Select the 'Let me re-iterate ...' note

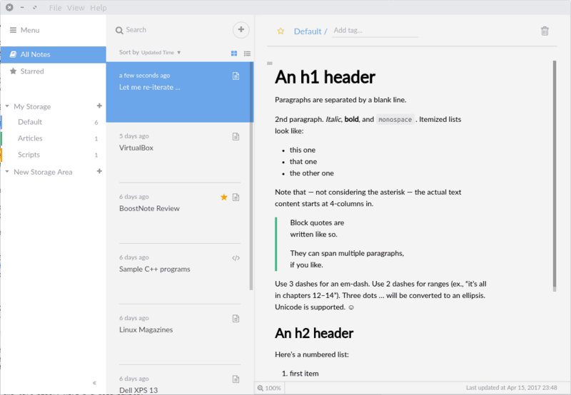(178, 92)
